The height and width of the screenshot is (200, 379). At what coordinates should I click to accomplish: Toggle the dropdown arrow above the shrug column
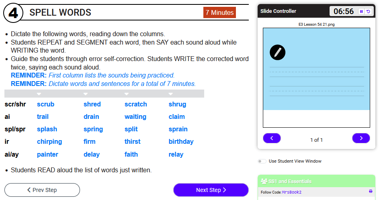click(171, 94)
